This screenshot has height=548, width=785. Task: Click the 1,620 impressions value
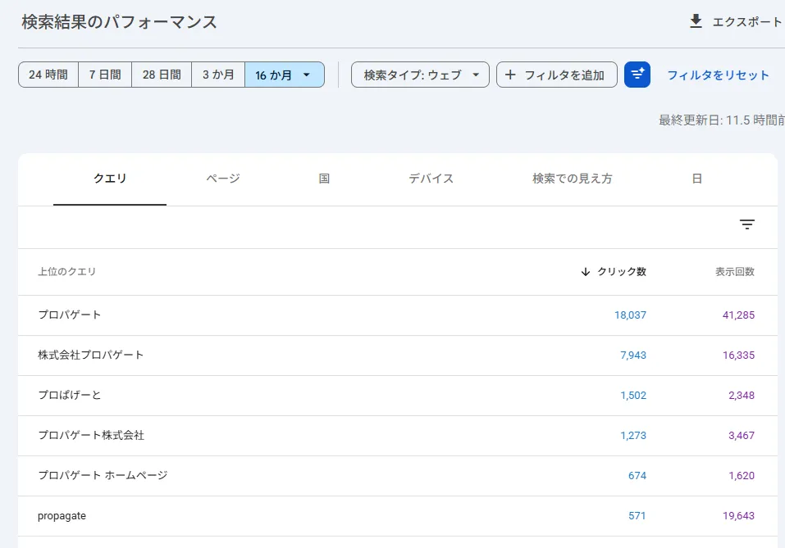click(x=742, y=475)
